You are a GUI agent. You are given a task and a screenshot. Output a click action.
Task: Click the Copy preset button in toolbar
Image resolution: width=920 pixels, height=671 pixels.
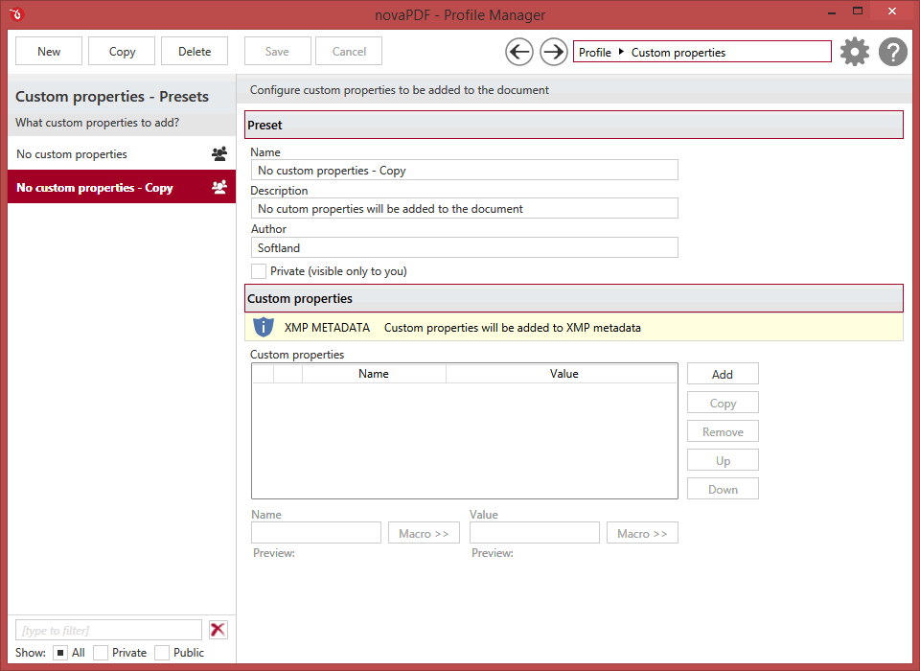point(122,51)
